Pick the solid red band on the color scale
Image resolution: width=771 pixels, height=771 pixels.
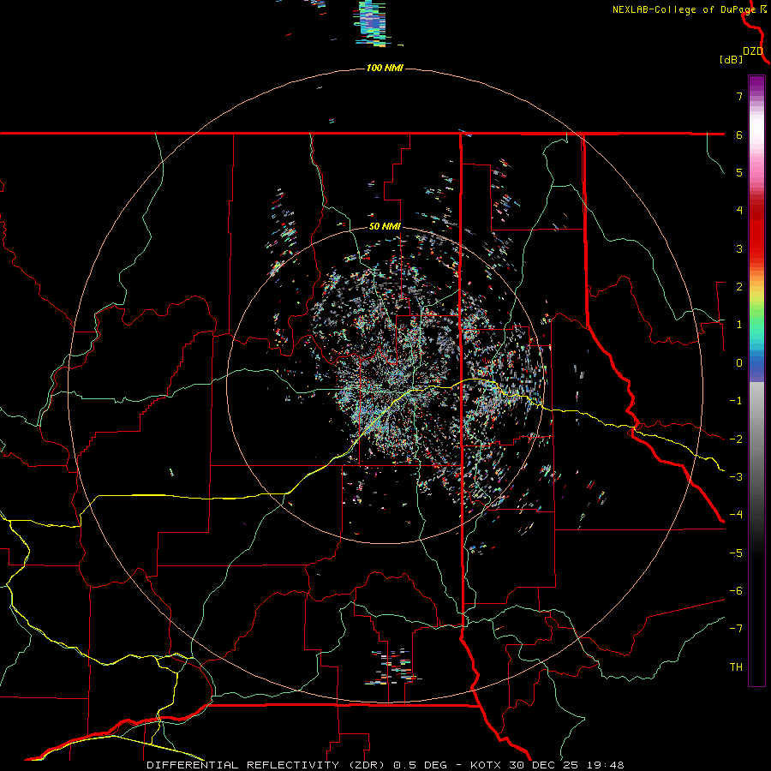[756, 234]
